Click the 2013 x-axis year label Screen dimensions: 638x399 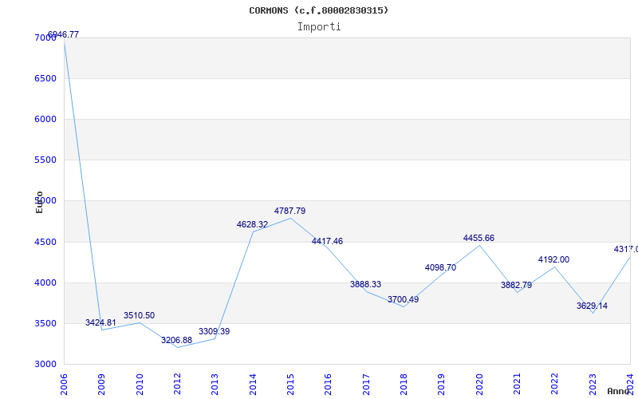(x=215, y=385)
